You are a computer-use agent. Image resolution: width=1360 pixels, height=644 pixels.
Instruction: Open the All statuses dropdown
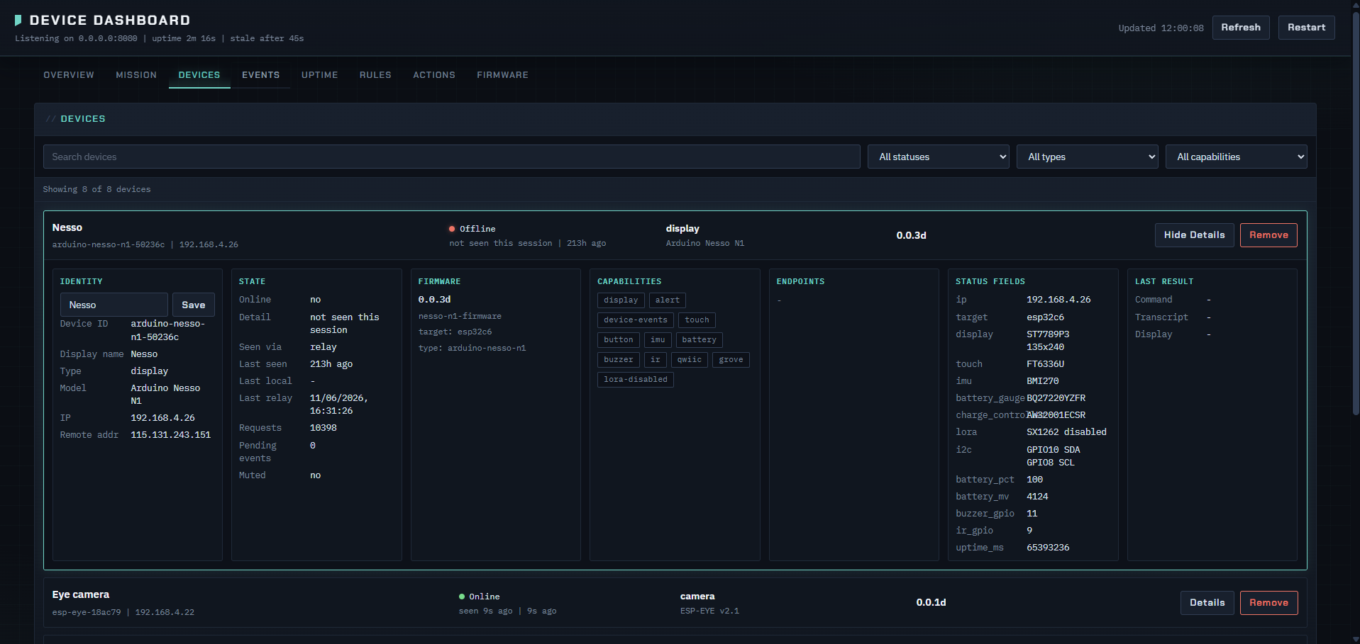[x=938, y=157]
